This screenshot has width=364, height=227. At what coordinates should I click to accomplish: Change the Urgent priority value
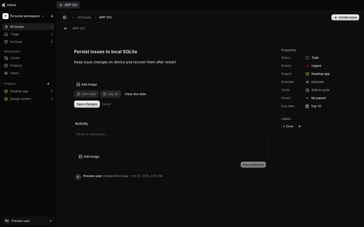click(313, 66)
